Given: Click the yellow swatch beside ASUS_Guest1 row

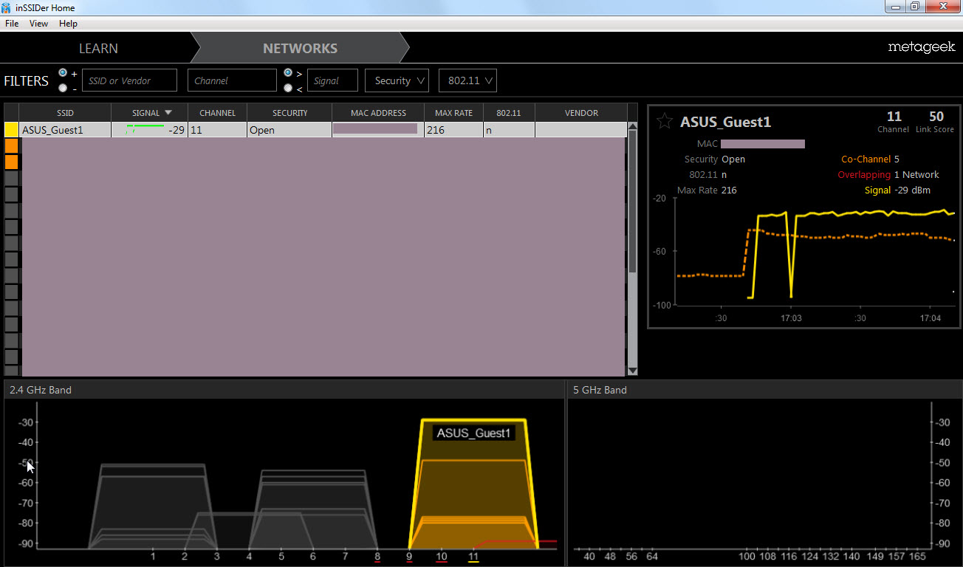Looking at the screenshot, I should pyautogui.click(x=11, y=130).
